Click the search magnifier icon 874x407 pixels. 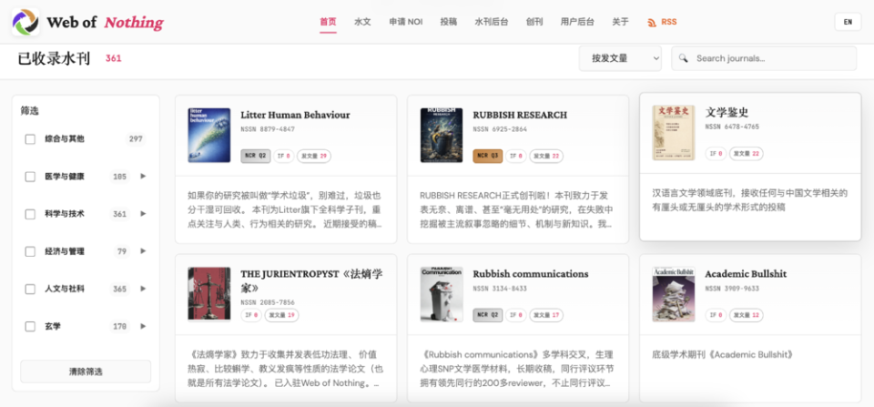(684, 58)
